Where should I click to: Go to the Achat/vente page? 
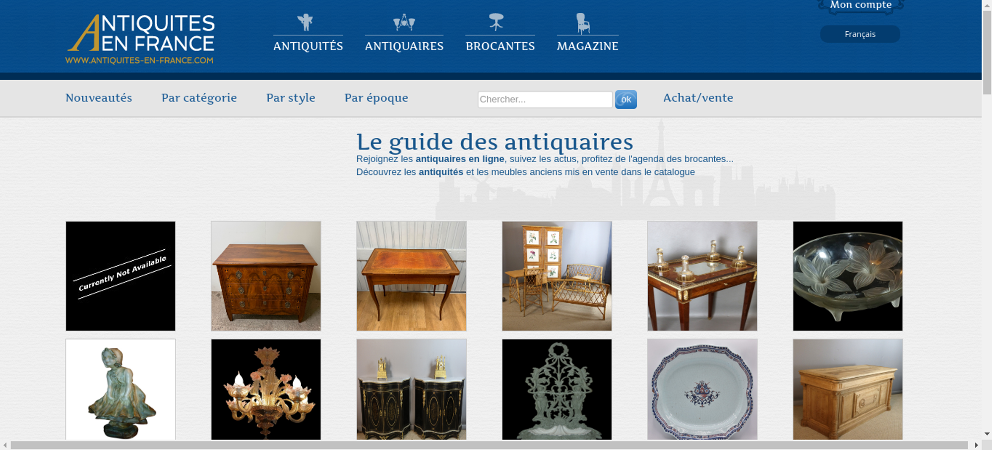[698, 98]
